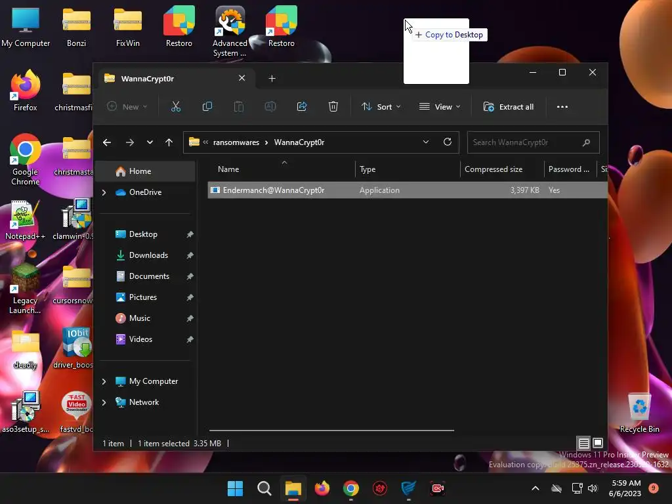Select Endermanch@WannaCrypt0r file row
This screenshot has height=504, width=672.
coord(408,190)
